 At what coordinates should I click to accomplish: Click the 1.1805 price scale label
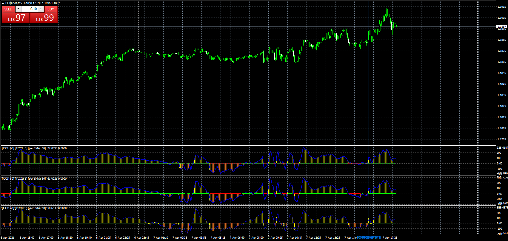pos(502,128)
